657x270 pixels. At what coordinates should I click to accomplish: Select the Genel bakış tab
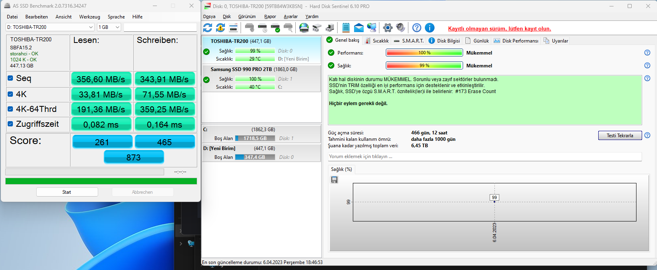343,40
